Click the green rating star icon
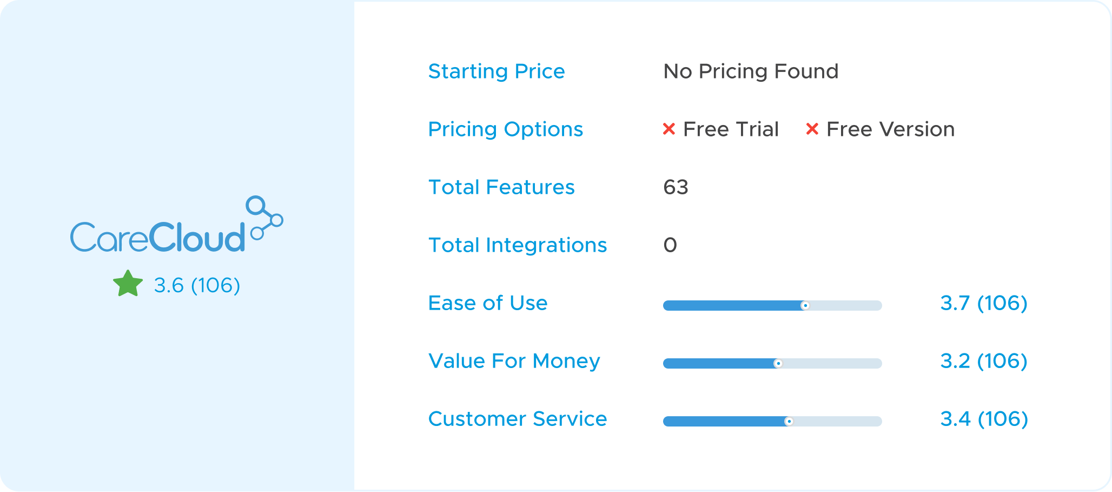1112x492 pixels. pyautogui.click(x=128, y=284)
